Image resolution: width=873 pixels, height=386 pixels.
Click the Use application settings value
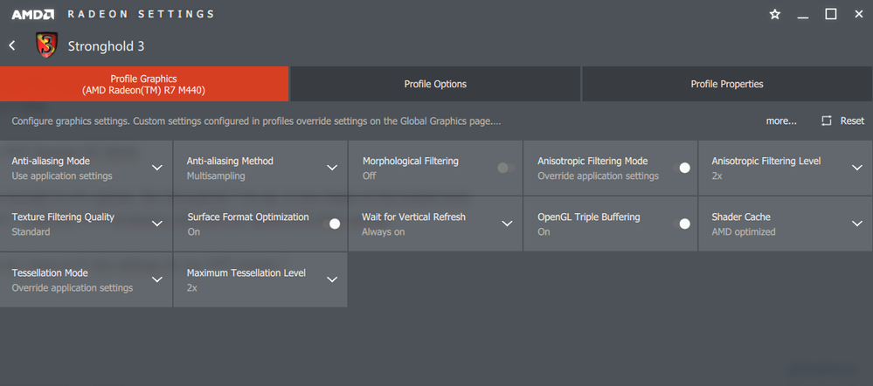62,176
